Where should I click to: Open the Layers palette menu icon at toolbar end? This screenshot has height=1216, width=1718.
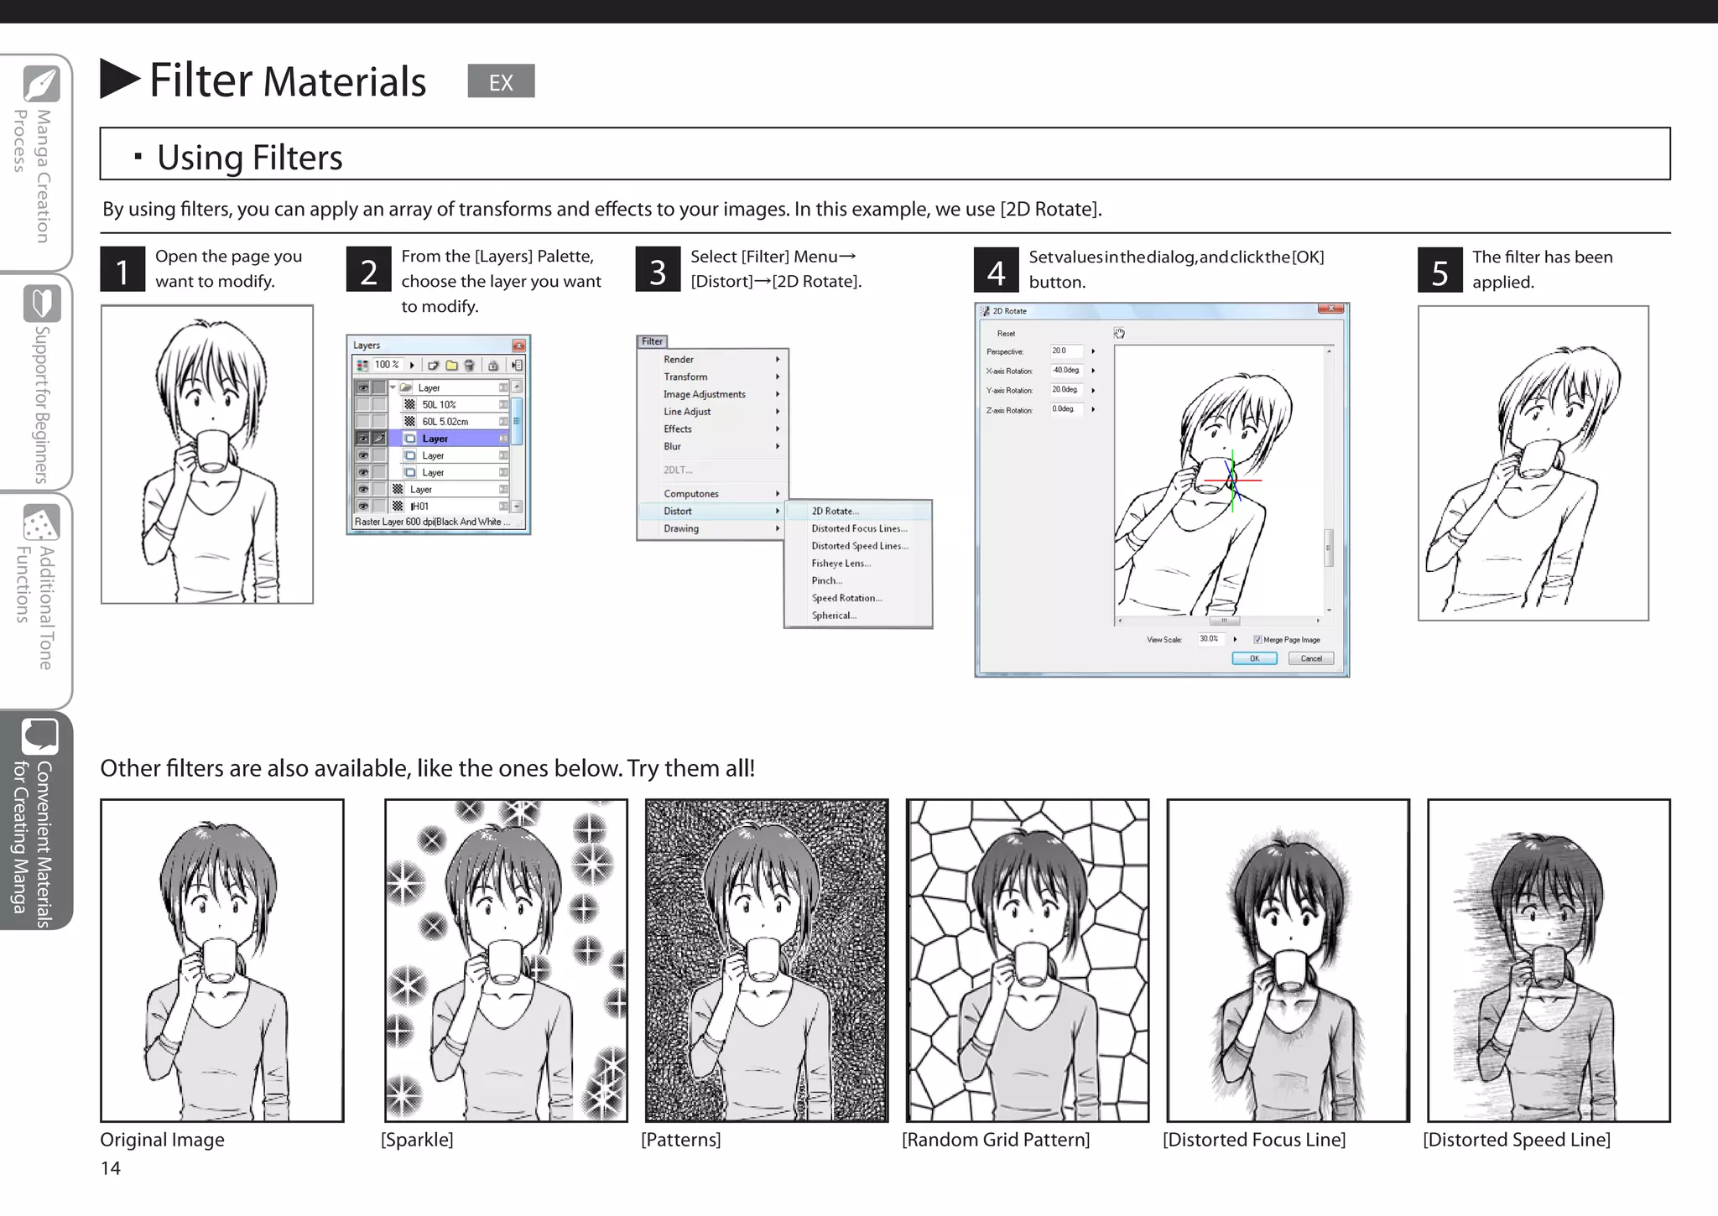coord(517,365)
